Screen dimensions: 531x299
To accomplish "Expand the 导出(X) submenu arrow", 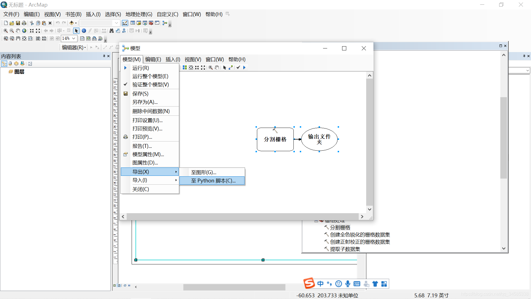I will pyautogui.click(x=176, y=172).
